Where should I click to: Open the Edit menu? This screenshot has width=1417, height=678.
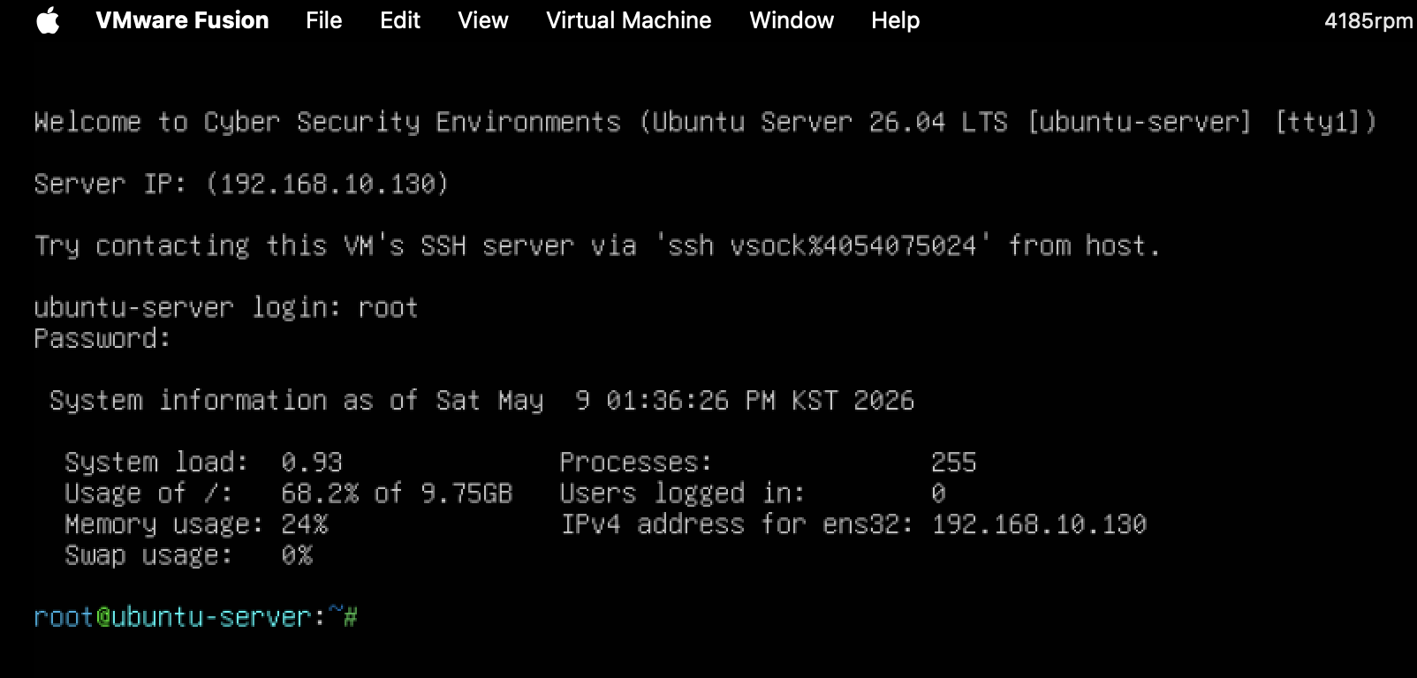click(400, 20)
